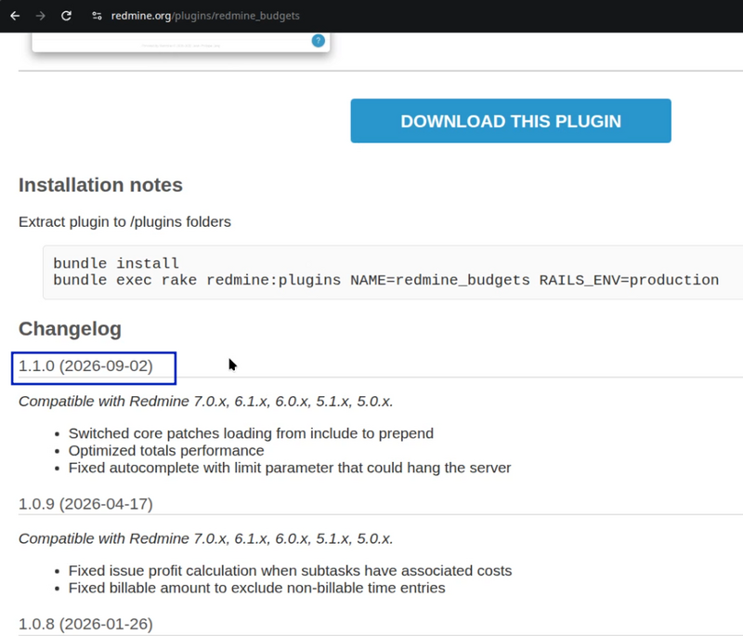Click the text 'Extract plugin to /plugins folders'

pos(124,221)
